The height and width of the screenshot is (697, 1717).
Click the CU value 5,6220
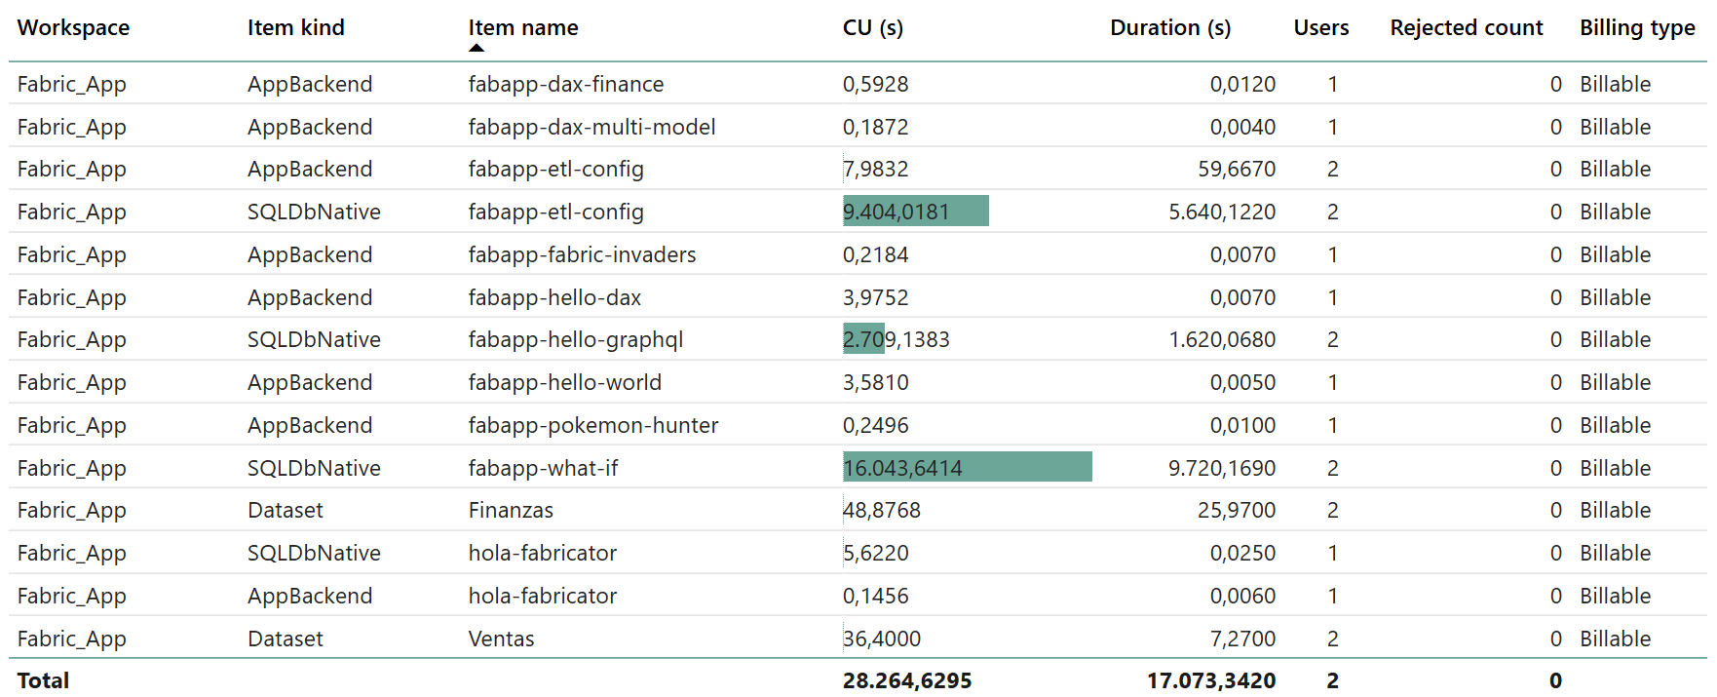pos(876,553)
